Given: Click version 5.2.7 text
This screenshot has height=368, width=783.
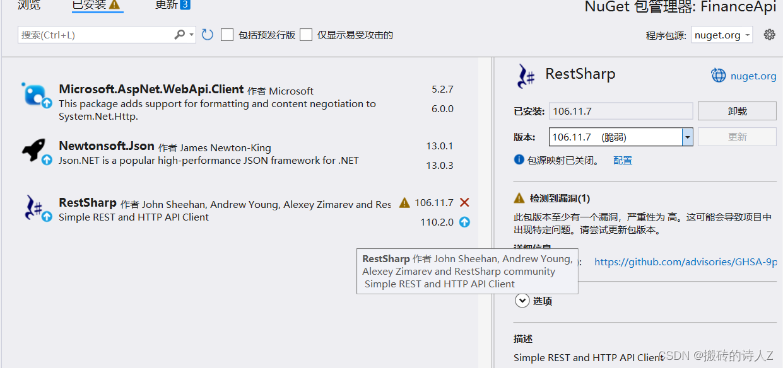Looking at the screenshot, I should (x=442, y=89).
